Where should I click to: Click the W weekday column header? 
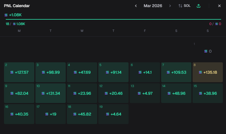tap(82, 31)
